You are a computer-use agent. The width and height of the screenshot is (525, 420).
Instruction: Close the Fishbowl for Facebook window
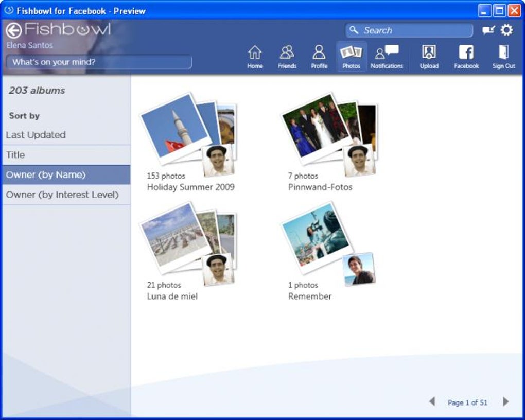(x=514, y=11)
